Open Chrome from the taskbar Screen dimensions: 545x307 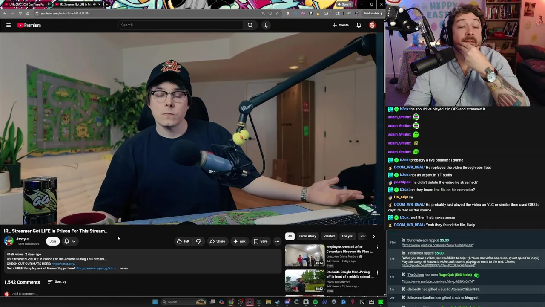point(231,302)
